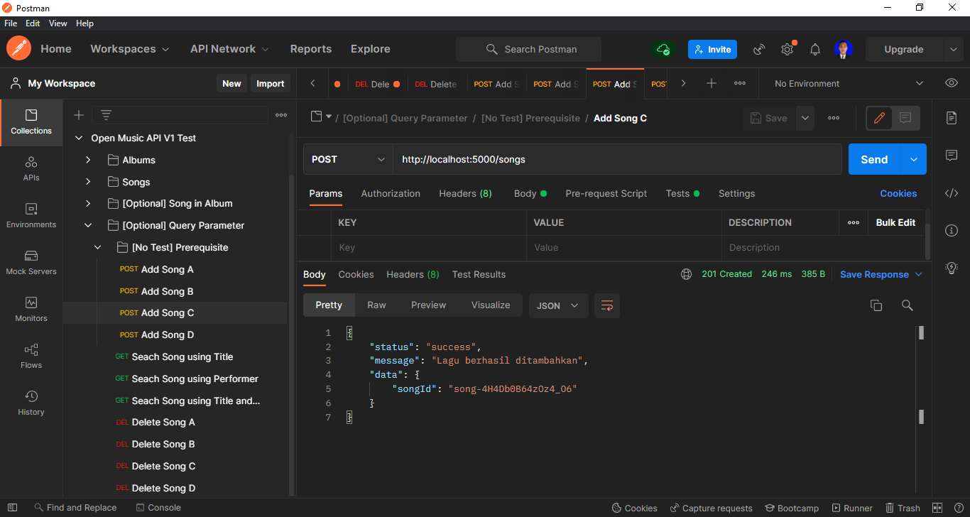Switch to the request Body tab

coord(530,193)
